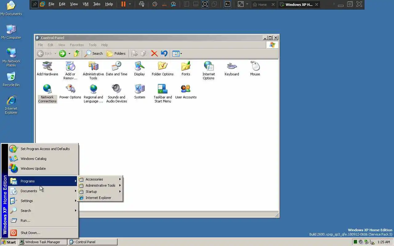Open the Add Hardware applet
Image resolution: width=394 pixels, height=246 pixels.
pyautogui.click(x=47, y=68)
